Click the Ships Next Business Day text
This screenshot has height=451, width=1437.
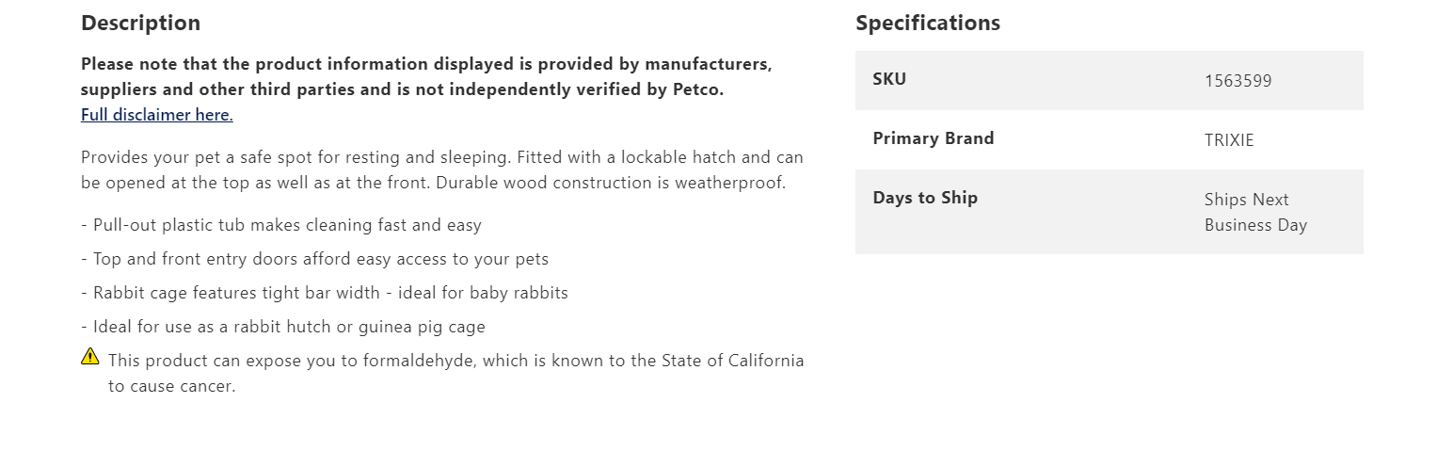click(x=1254, y=212)
